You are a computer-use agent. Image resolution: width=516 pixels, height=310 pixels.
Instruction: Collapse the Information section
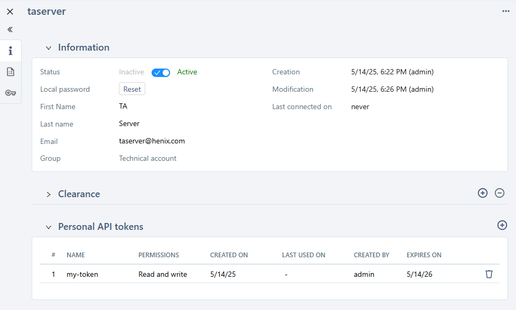pyautogui.click(x=48, y=47)
